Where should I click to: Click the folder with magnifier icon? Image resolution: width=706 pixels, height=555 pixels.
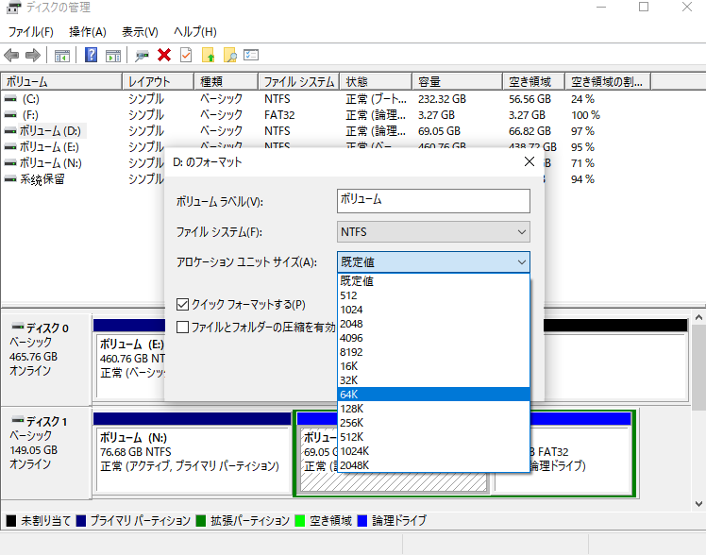pos(229,55)
